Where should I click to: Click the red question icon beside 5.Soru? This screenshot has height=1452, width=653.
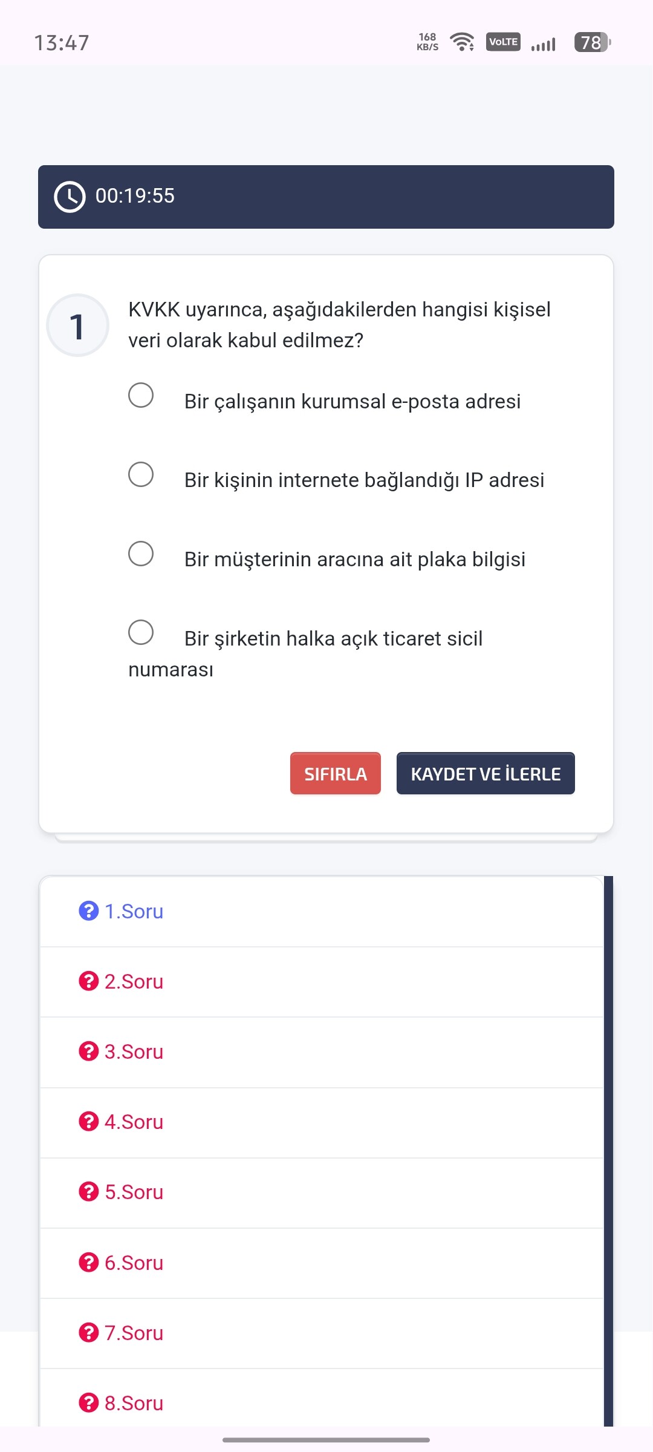[x=88, y=1191]
